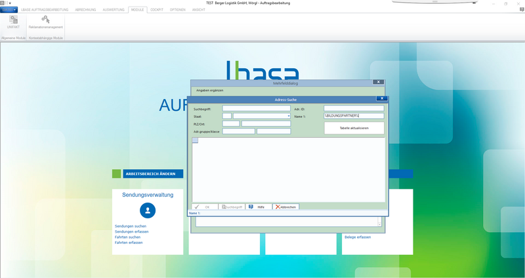Select the results table corner cell
The width and height of the screenshot is (525, 278).
(195, 140)
